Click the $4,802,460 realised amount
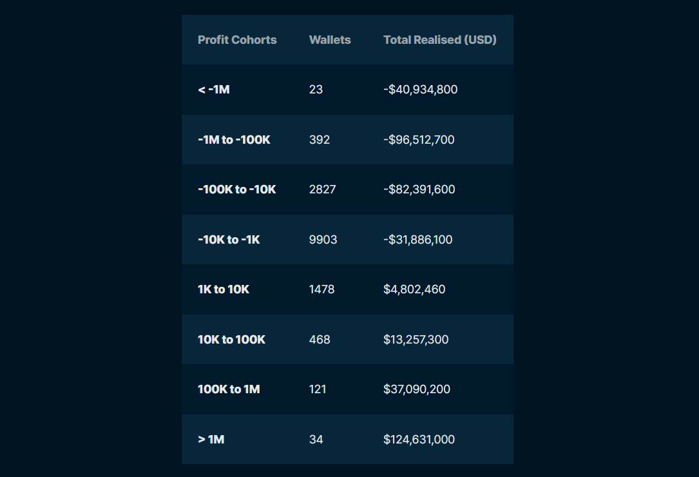Image resolution: width=699 pixels, height=477 pixels. (x=414, y=289)
